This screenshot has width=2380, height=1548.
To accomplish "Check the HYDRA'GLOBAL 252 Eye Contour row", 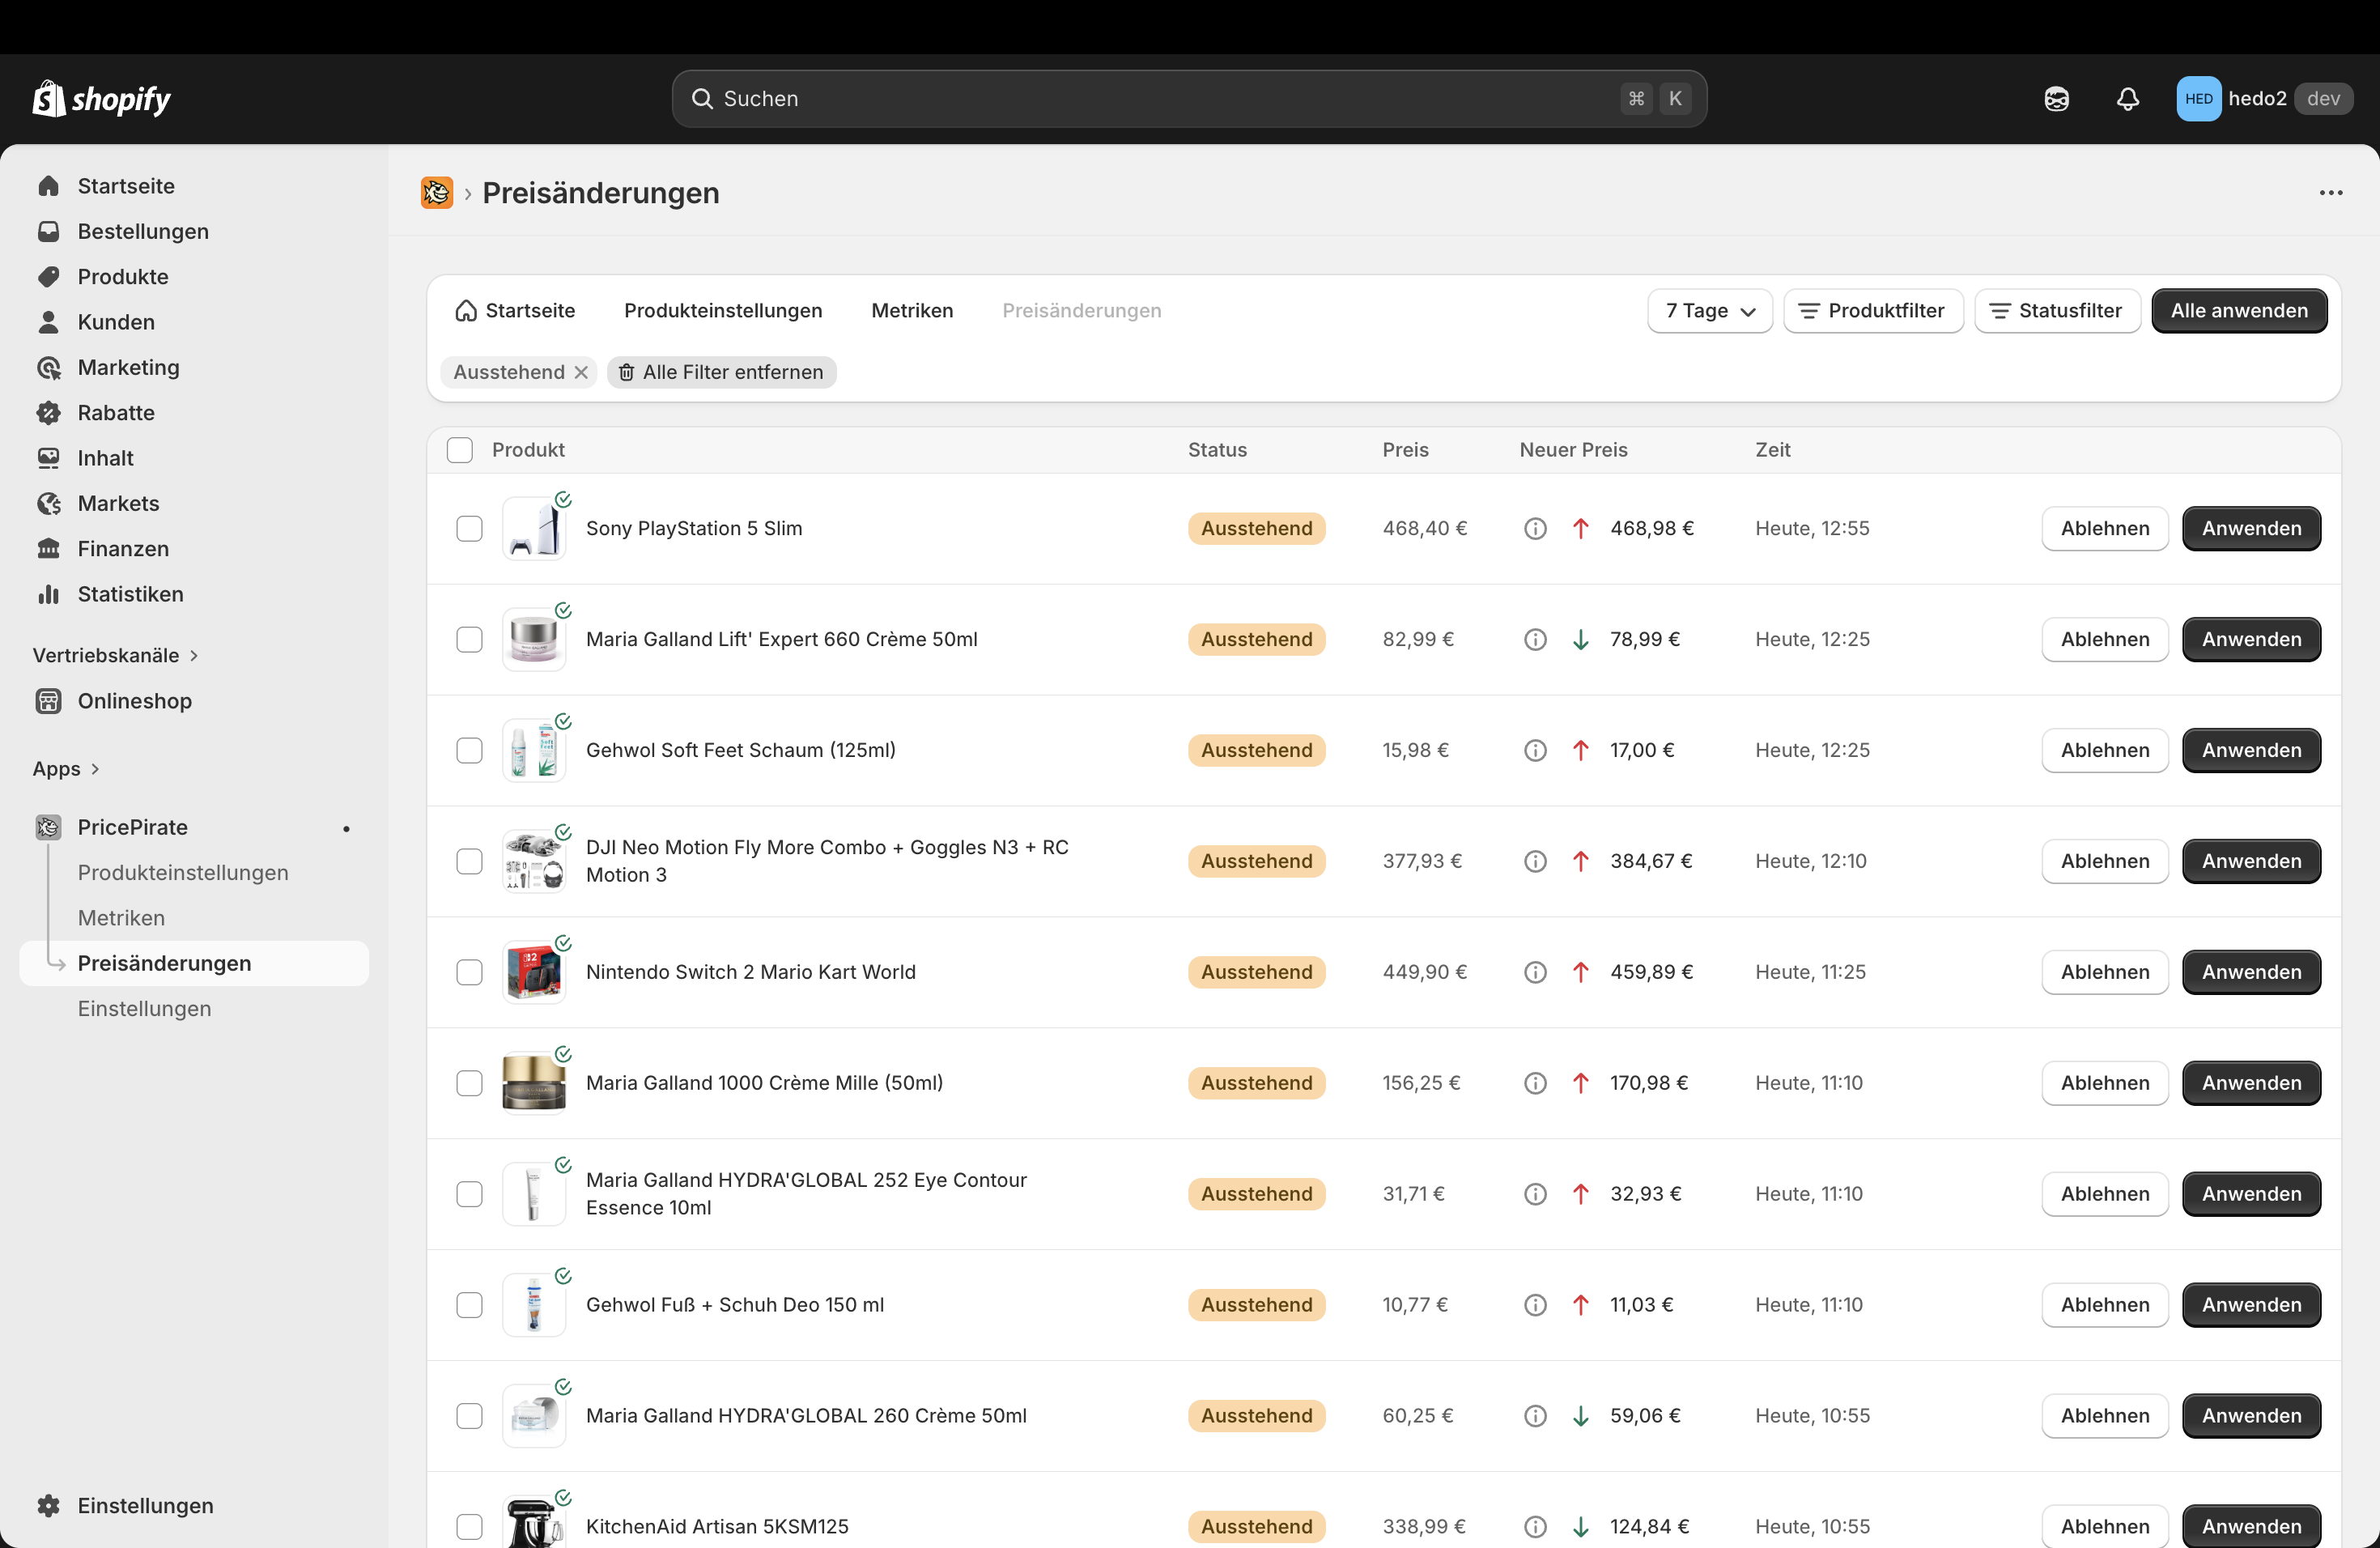I will tap(469, 1194).
